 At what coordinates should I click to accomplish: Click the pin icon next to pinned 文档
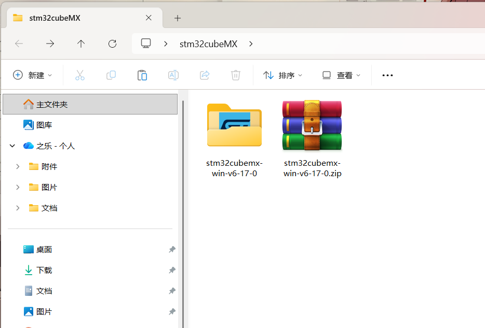tap(172, 291)
